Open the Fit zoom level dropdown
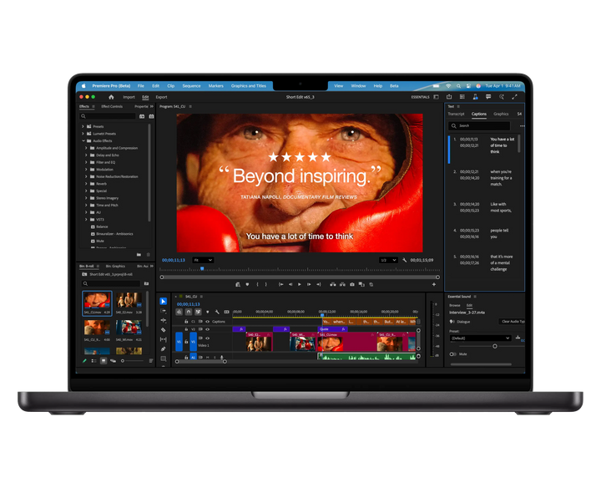This screenshot has height=488, width=601. click(x=204, y=260)
